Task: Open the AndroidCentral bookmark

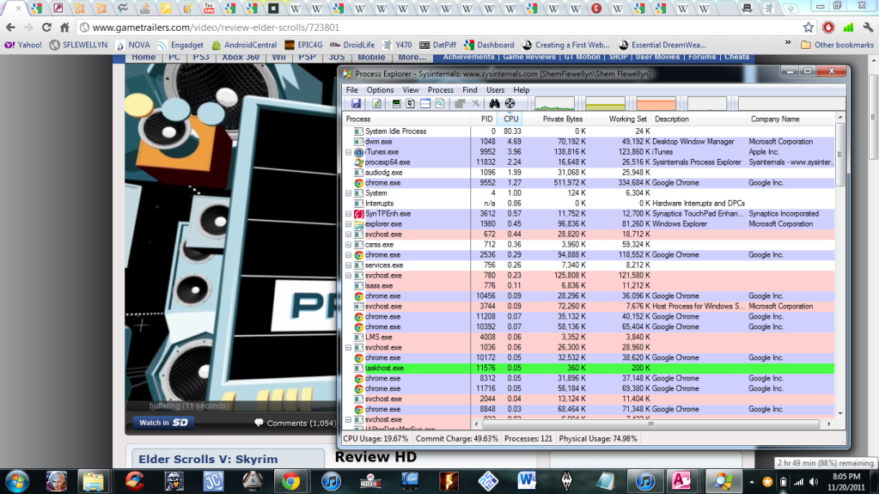Action: coord(244,45)
